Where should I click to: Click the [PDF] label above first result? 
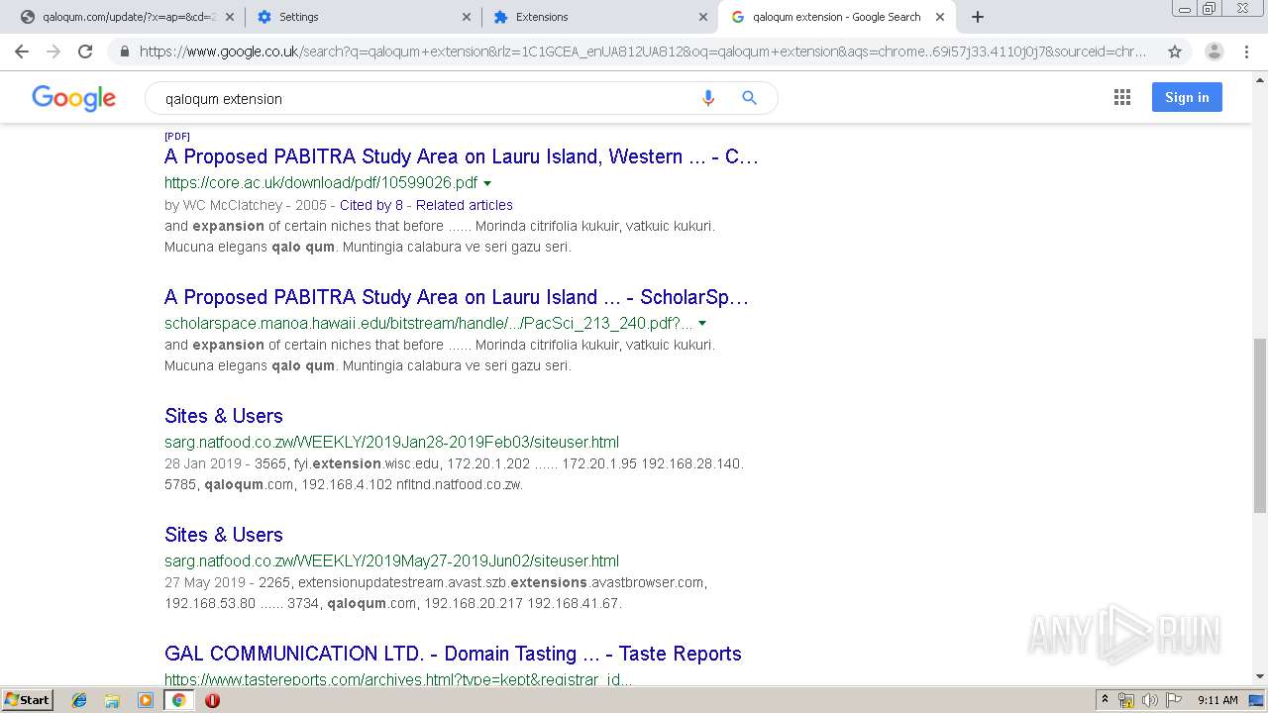177,137
